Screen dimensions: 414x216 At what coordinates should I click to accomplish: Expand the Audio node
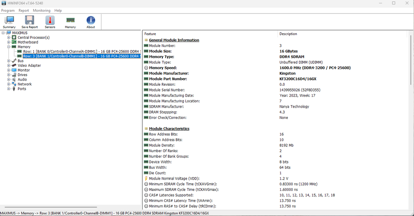pyautogui.click(x=9, y=79)
